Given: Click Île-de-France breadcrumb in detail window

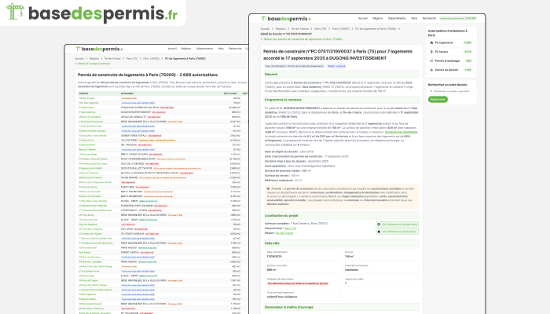Looking at the screenshot, I should pos(300,29).
